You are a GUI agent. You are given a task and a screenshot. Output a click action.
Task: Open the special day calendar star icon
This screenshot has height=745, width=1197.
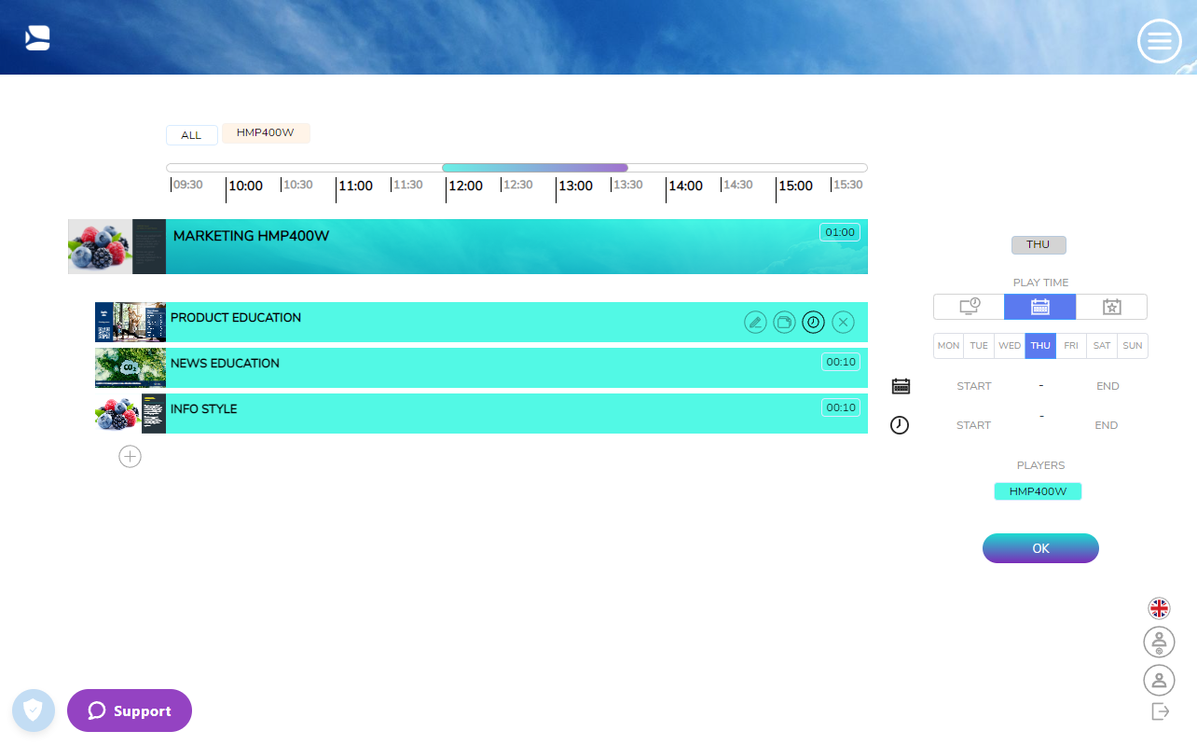pos(1111,306)
